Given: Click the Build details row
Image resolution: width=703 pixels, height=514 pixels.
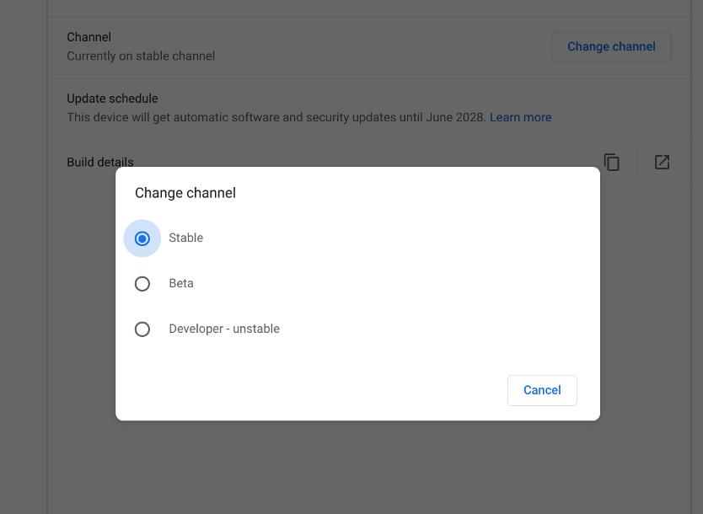Looking at the screenshot, I should (x=100, y=162).
